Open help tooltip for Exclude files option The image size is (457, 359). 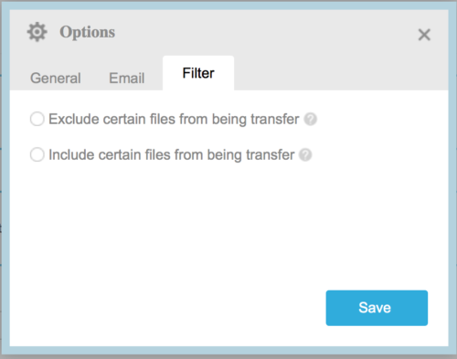click(x=311, y=119)
